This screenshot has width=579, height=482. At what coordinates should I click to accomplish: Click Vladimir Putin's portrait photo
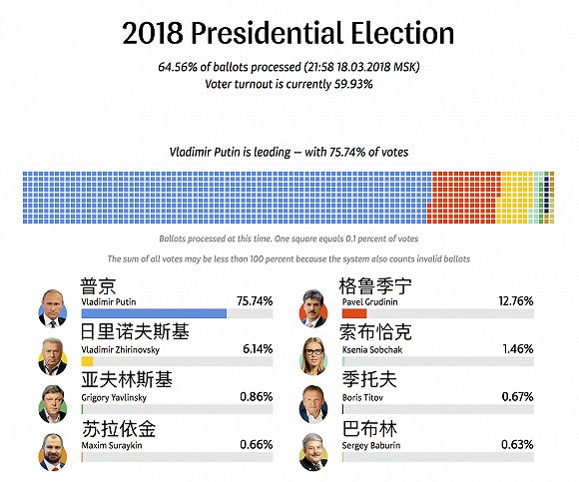point(53,308)
